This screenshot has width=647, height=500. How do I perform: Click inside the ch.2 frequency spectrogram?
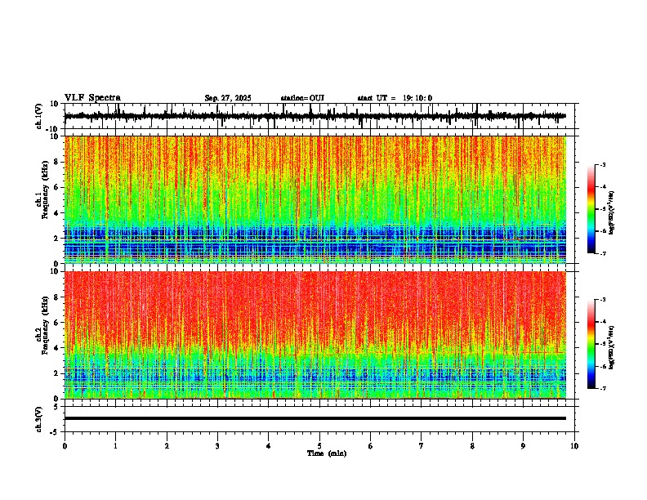(x=315, y=335)
